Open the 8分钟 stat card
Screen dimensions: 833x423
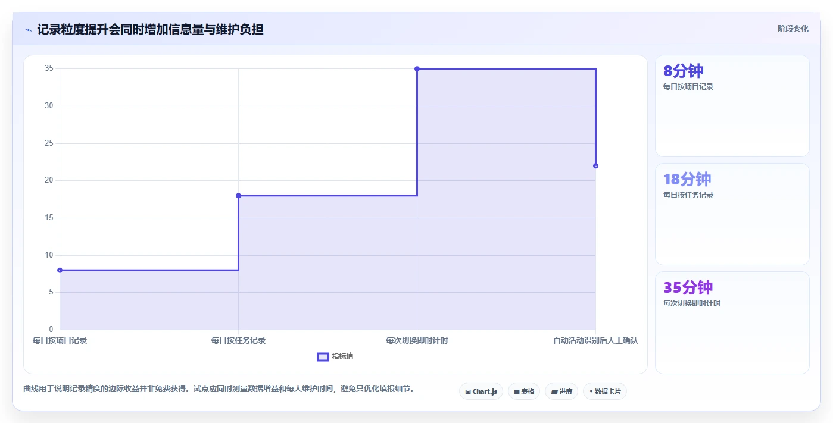732,106
